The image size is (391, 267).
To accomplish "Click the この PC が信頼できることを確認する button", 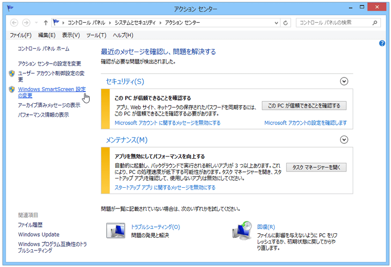I will pyautogui.click(x=304, y=106).
